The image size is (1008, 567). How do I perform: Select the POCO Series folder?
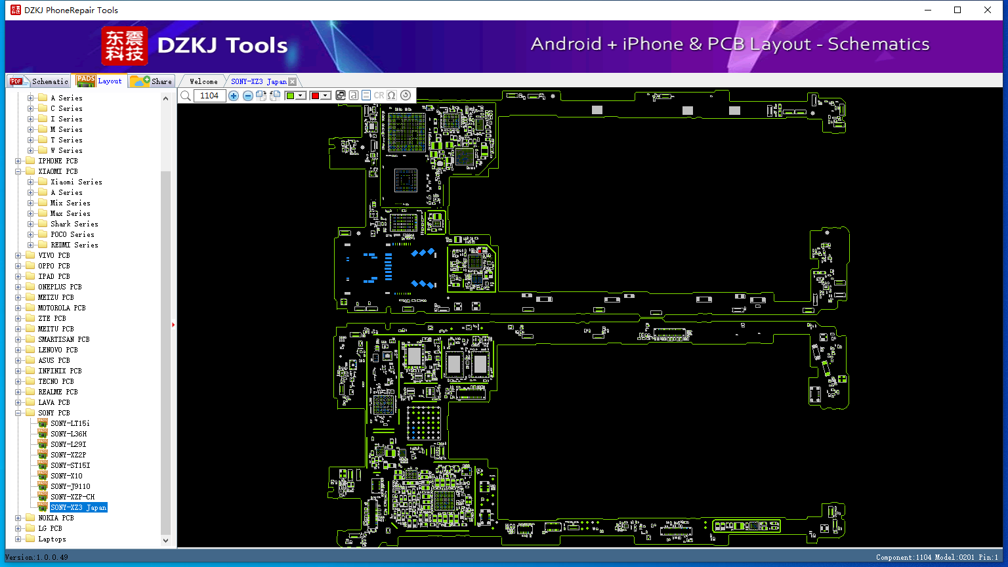click(72, 234)
